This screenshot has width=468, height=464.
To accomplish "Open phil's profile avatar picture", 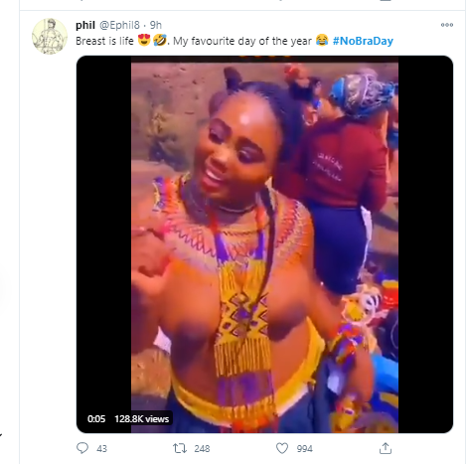I will 50,37.
